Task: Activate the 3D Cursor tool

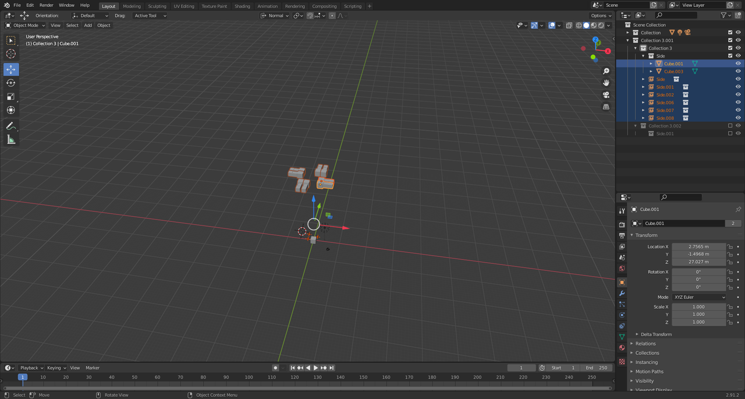Action: pyautogui.click(x=11, y=54)
